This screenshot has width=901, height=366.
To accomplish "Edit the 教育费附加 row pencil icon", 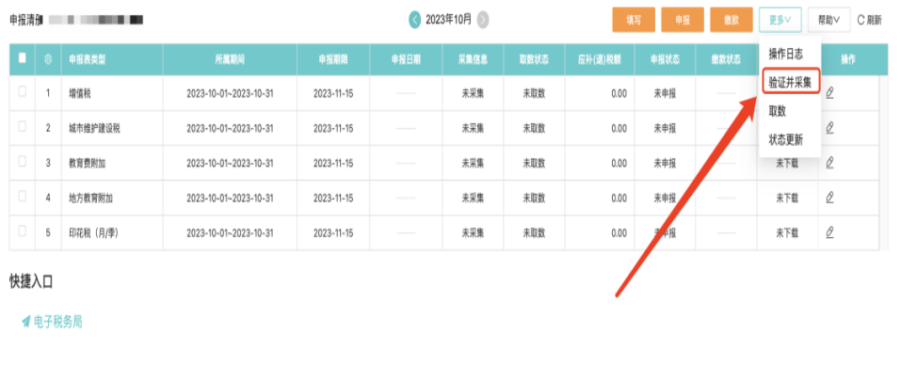I will pyautogui.click(x=829, y=163).
